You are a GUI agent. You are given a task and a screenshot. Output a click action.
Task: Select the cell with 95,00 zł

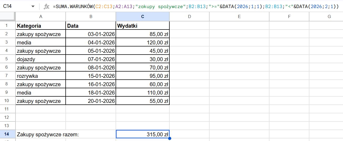[x=143, y=76]
